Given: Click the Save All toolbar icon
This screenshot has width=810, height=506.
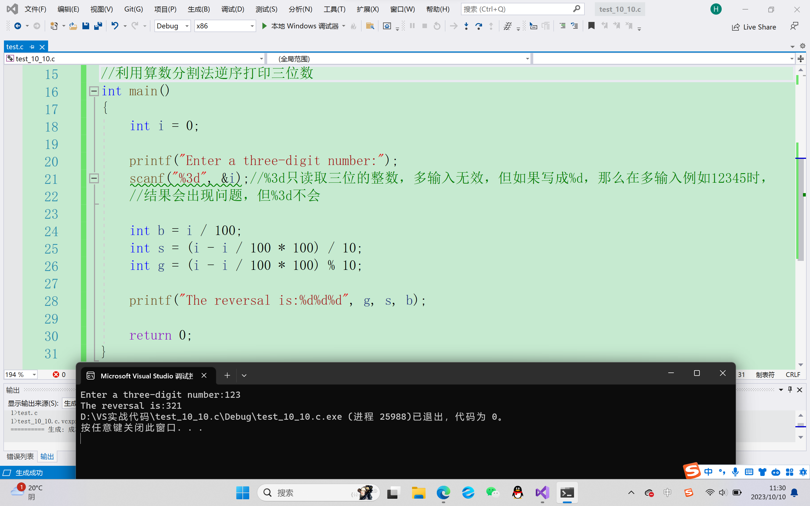Looking at the screenshot, I should click(98, 26).
